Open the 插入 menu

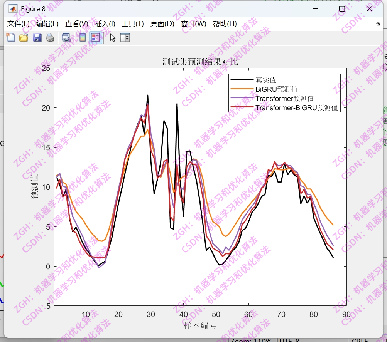click(x=104, y=23)
